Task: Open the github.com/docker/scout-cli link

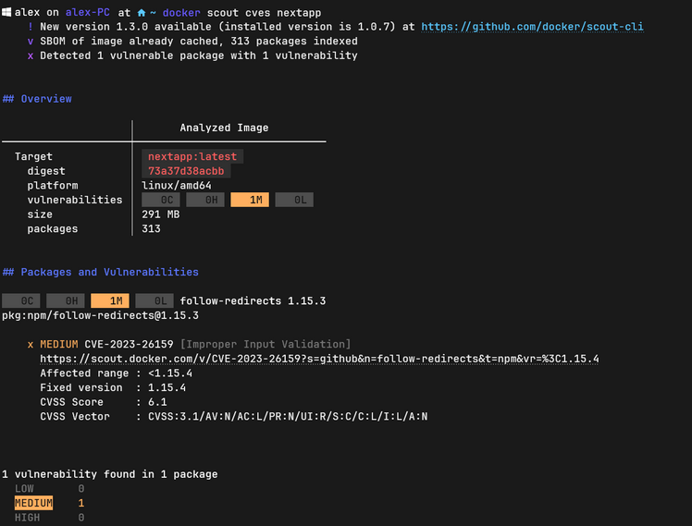Action: coord(532,27)
